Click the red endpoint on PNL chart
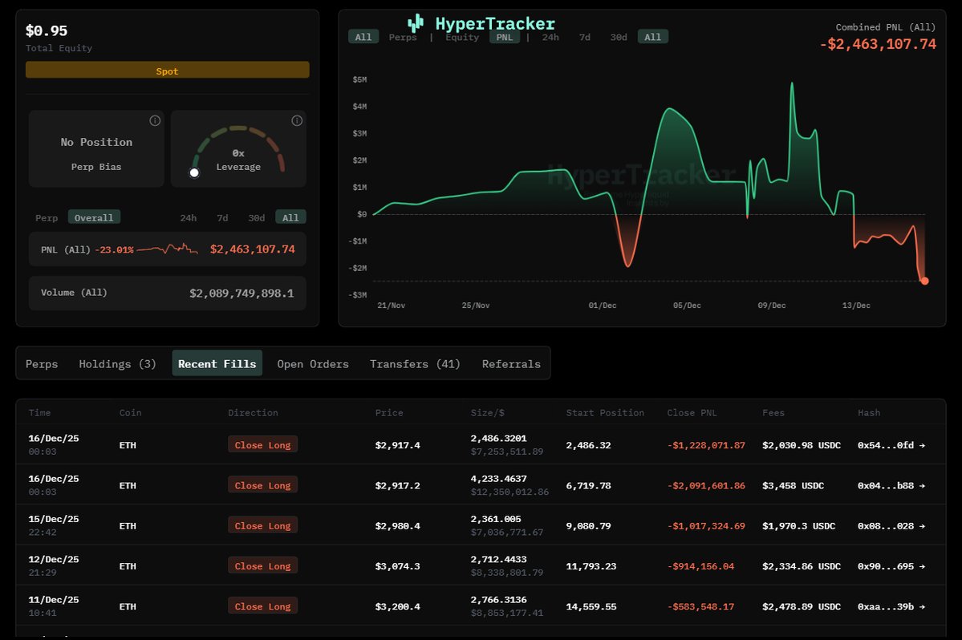962x640 pixels. pos(924,281)
